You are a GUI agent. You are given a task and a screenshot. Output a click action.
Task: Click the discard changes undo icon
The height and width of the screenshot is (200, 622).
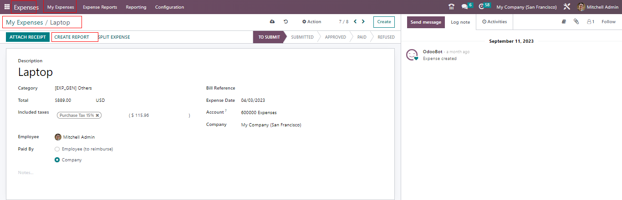(286, 22)
